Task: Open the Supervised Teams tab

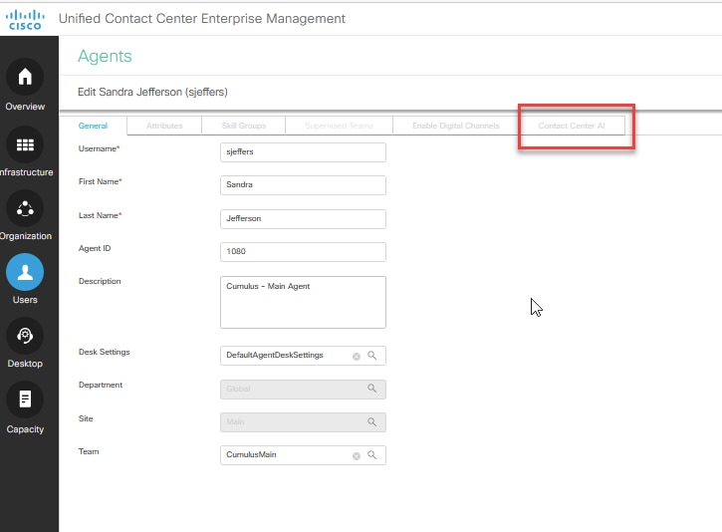Action: click(x=339, y=126)
